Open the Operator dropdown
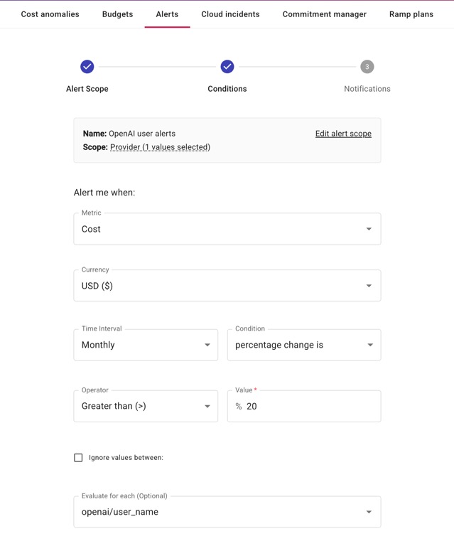The image size is (454, 541). [x=146, y=406]
